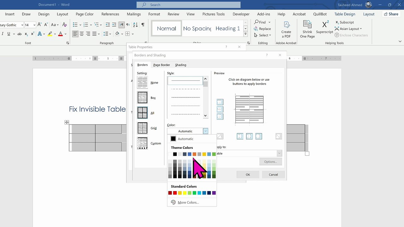
Task: Open the Table Design ribbon tab
Action: 345,14
